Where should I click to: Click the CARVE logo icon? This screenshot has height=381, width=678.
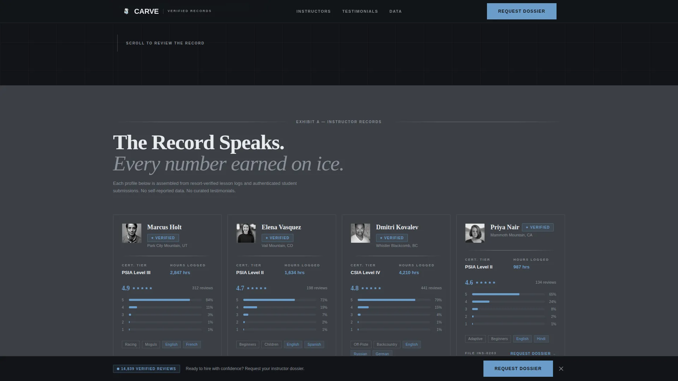click(x=126, y=11)
